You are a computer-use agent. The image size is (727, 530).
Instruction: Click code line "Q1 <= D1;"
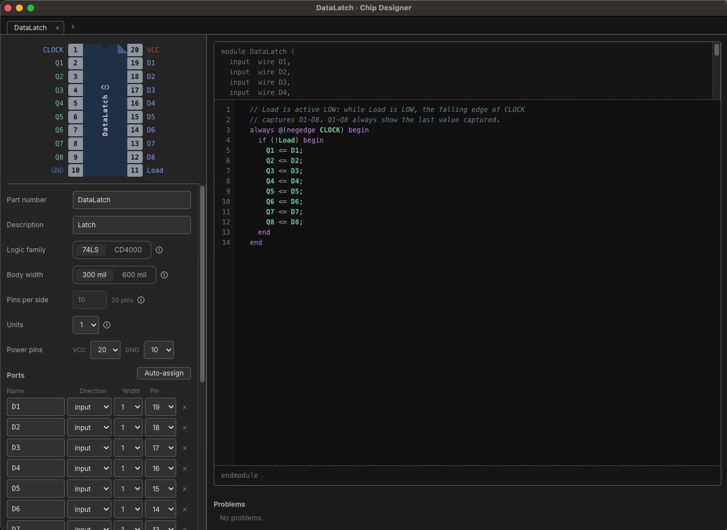(284, 151)
